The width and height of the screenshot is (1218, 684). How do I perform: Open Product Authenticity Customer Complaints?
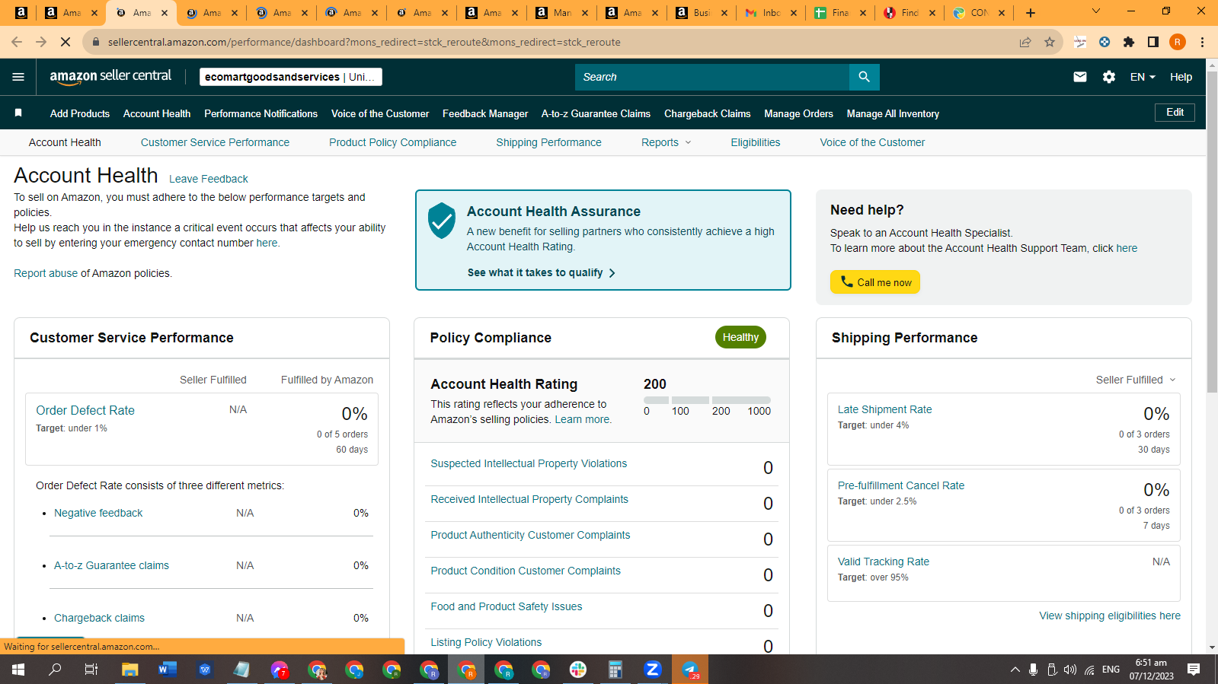(x=530, y=535)
